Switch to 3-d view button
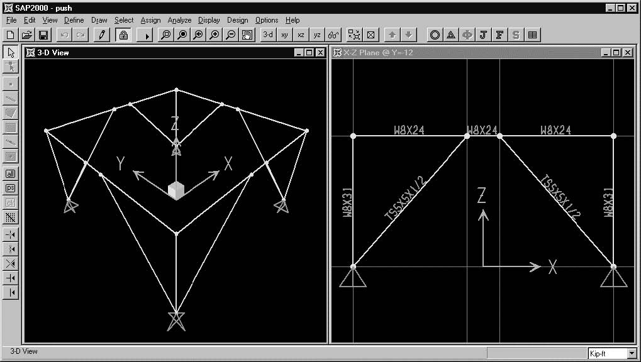The height and width of the screenshot is (362, 641). tap(269, 35)
